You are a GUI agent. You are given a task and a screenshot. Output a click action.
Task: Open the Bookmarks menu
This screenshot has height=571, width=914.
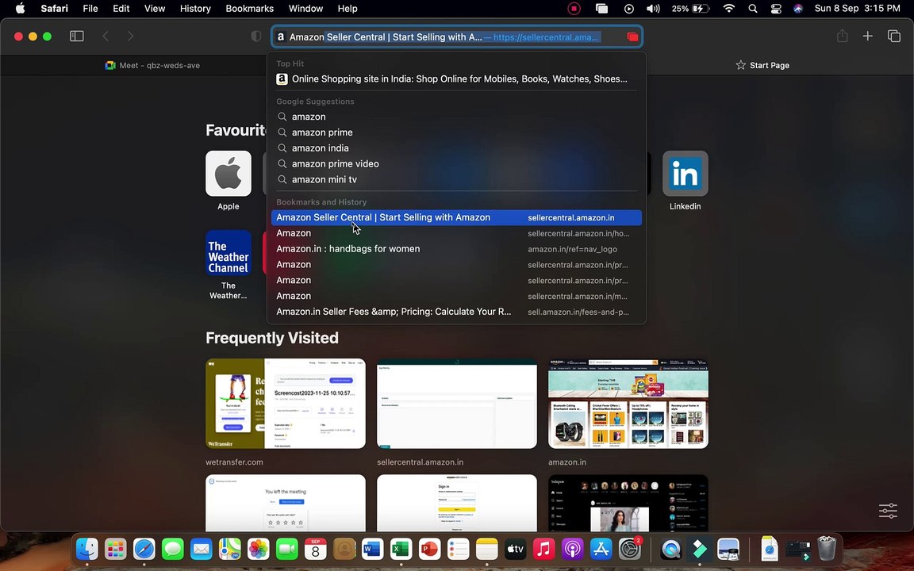pyautogui.click(x=249, y=8)
